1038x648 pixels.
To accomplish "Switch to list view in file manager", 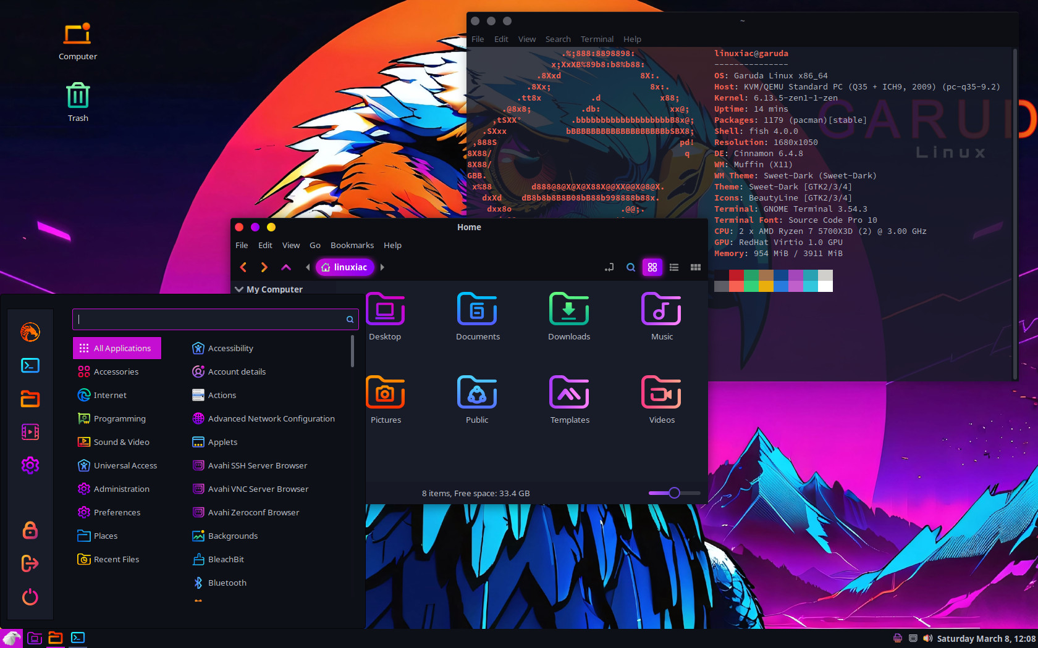I will click(674, 267).
